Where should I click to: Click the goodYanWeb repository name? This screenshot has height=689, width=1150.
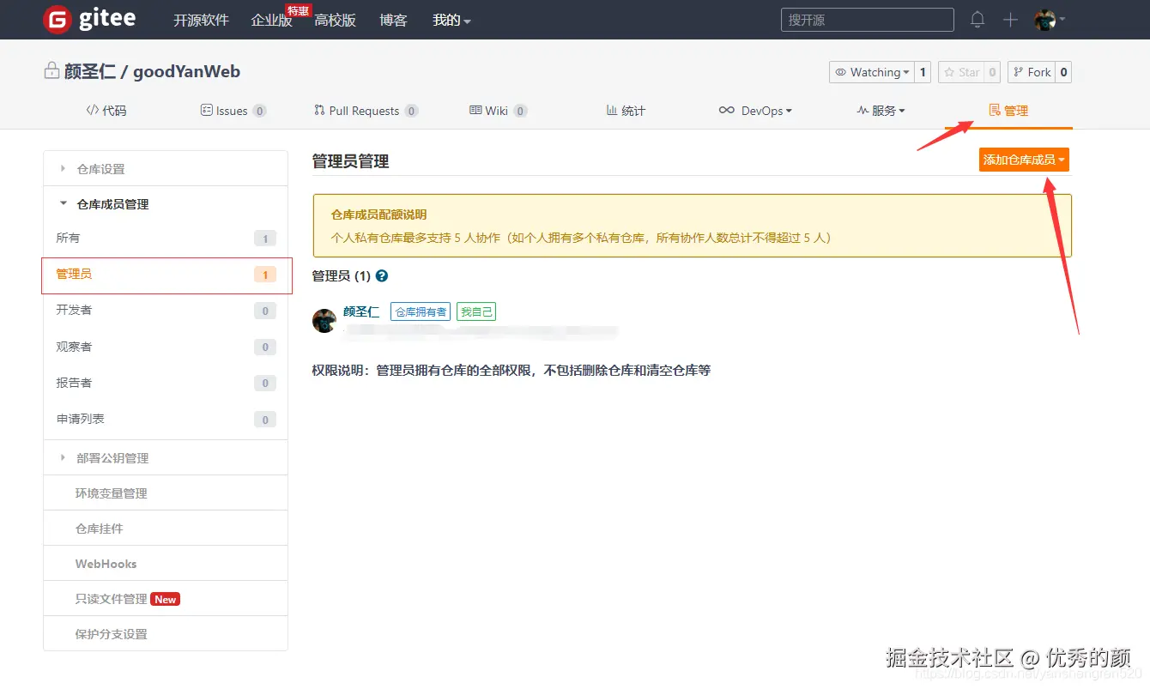186,72
